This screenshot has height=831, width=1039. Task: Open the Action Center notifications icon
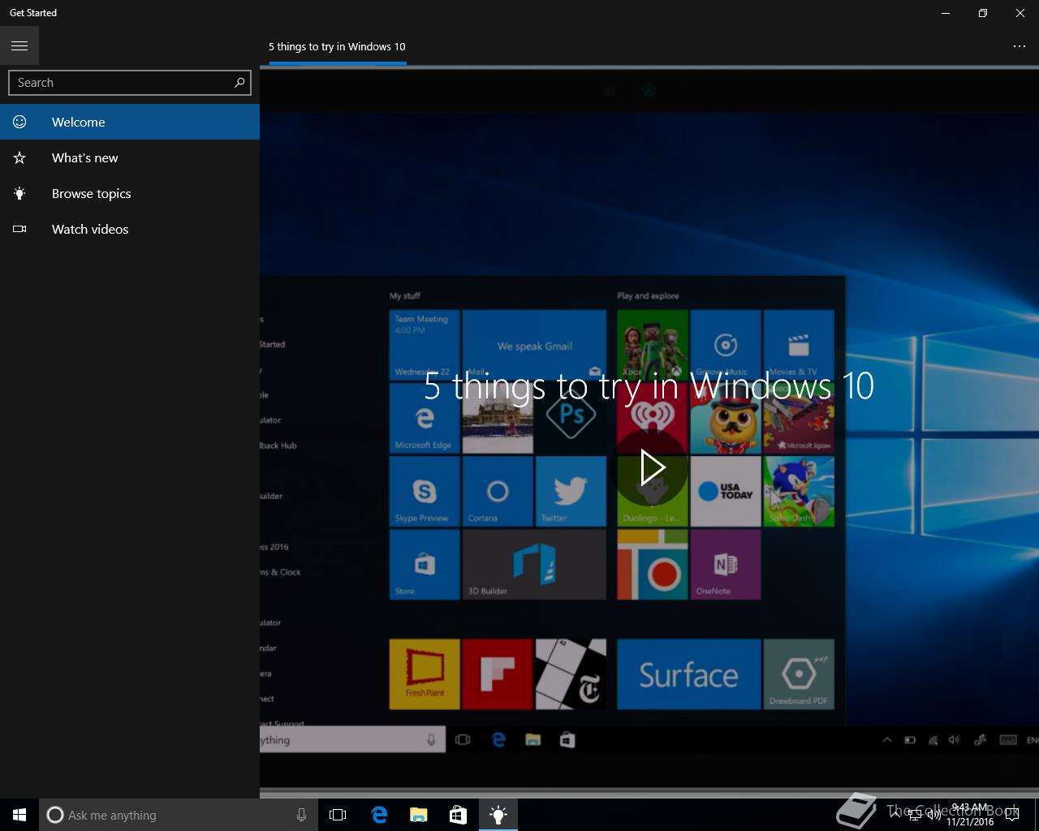point(1011,815)
